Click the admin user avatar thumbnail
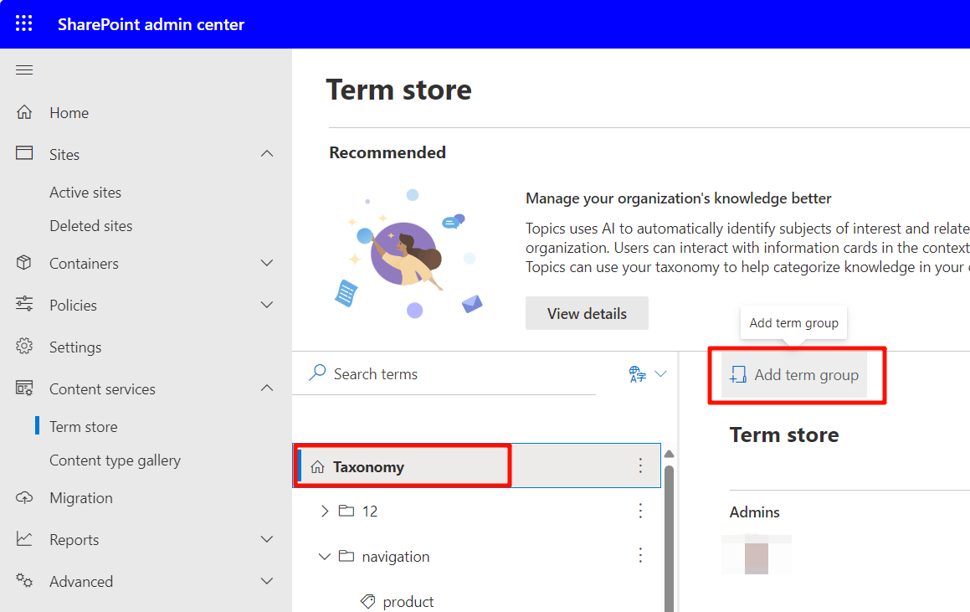This screenshot has width=970, height=612. (756, 555)
